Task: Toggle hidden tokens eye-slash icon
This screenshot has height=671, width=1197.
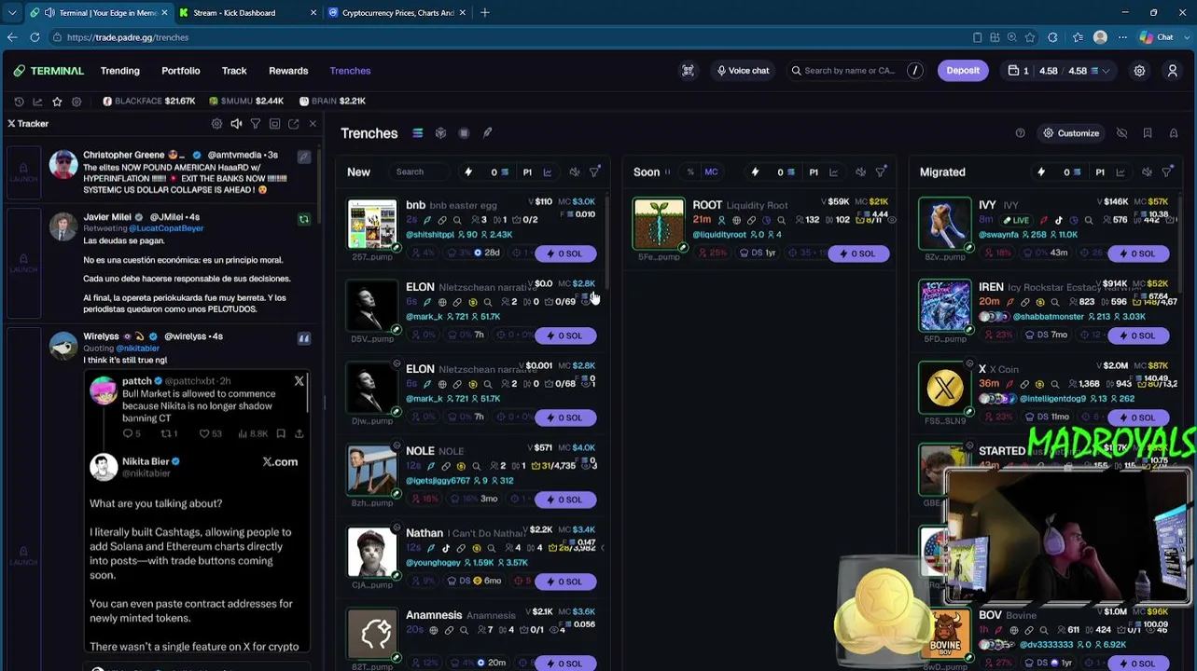Action: [x=1122, y=133]
